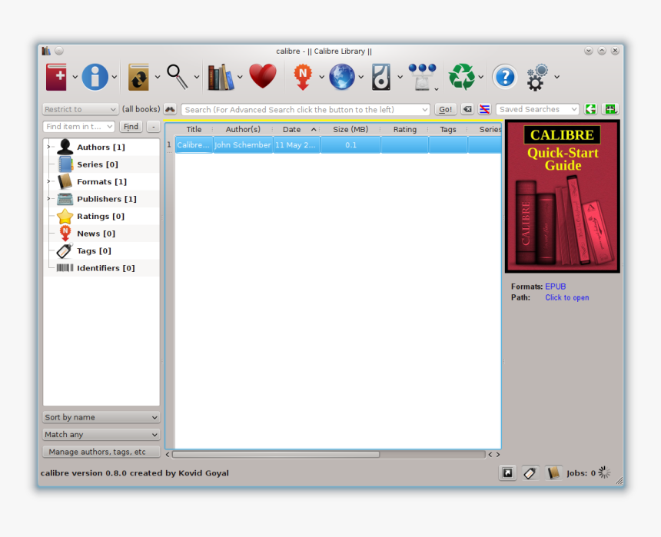Sort by Size (MB) column header

click(350, 129)
